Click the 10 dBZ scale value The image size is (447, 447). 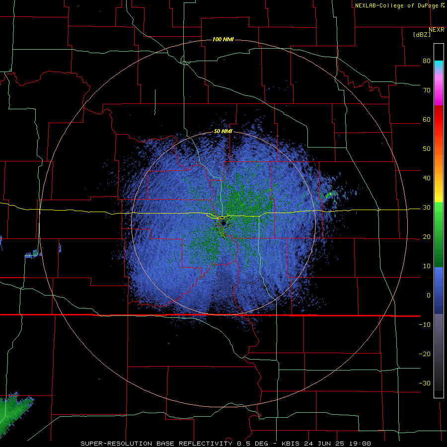427,266
